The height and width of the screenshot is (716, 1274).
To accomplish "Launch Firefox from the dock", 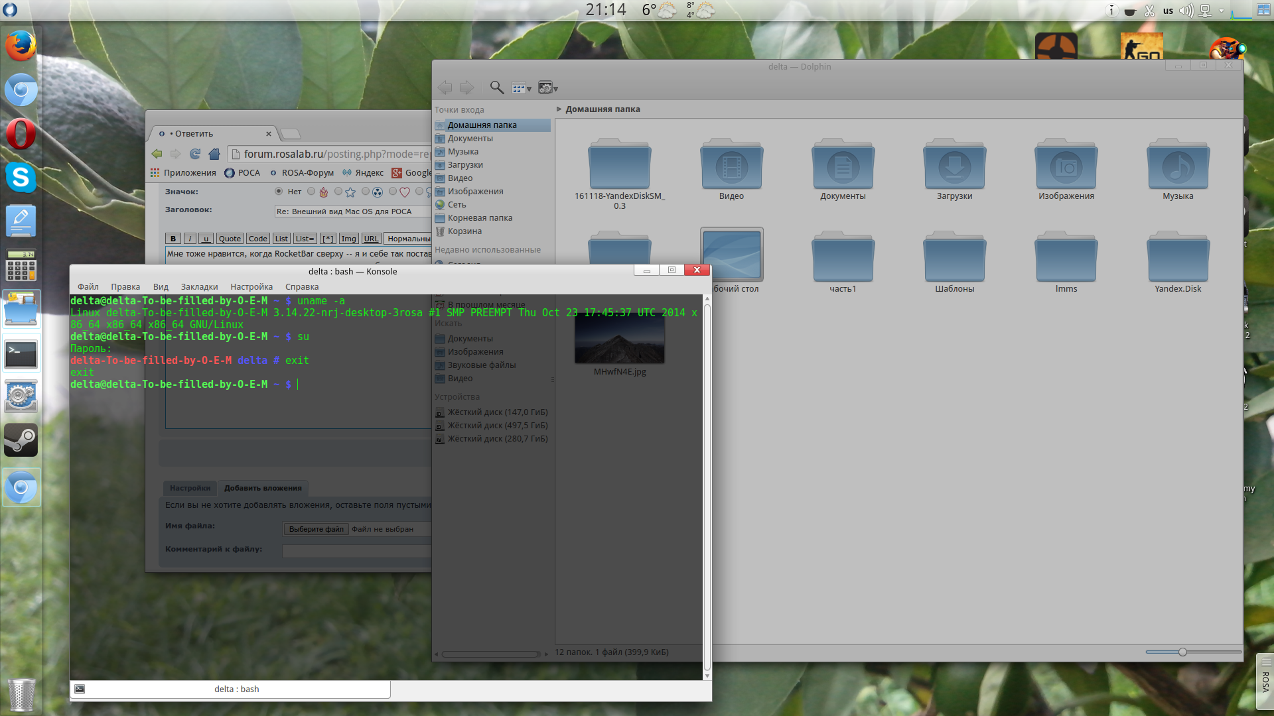I will 21,46.
